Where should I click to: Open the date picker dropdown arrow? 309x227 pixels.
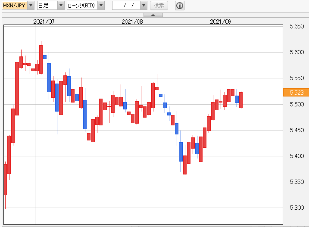pos(144,6)
